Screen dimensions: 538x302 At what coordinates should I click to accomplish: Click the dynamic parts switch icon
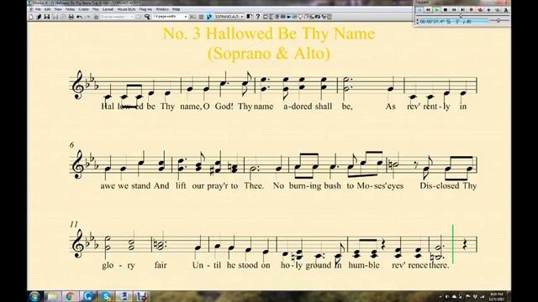[250, 17]
